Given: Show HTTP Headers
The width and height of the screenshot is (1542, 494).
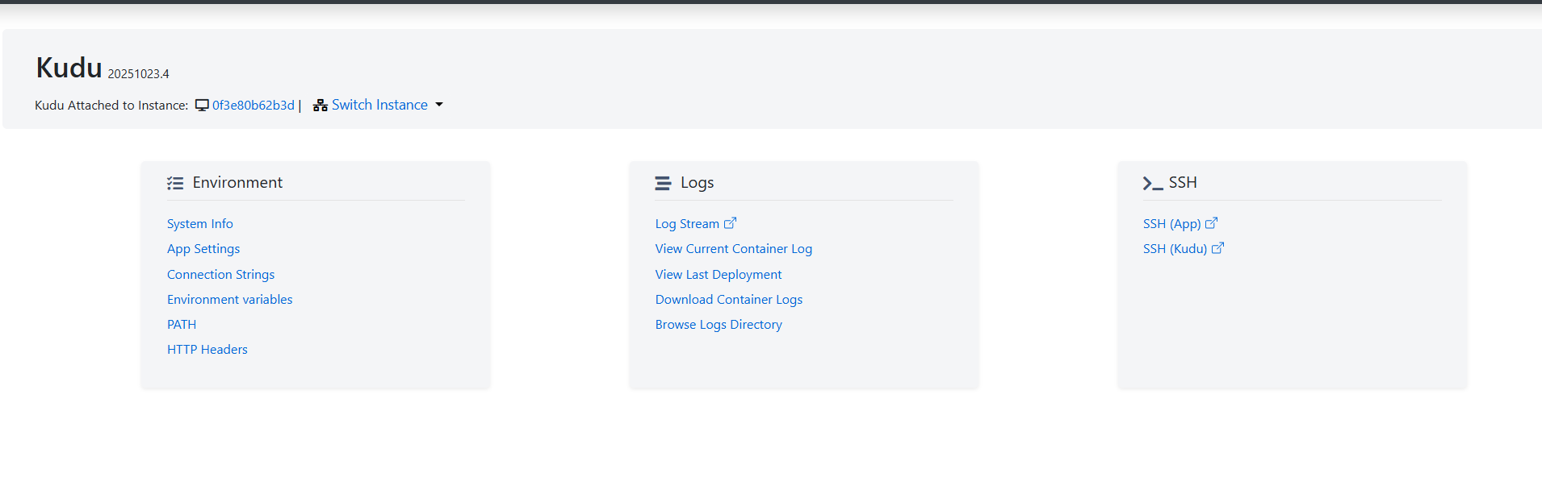Looking at the screenshot, I should point(207,350).
